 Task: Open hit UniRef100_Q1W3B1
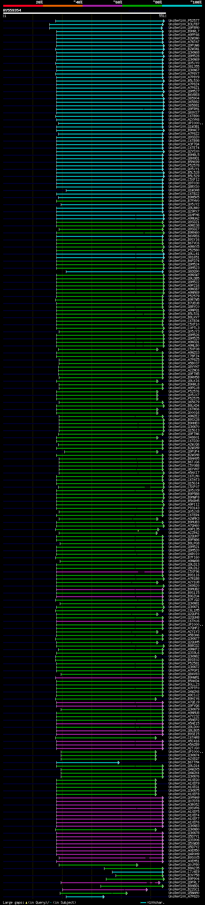tap(184, 126)
